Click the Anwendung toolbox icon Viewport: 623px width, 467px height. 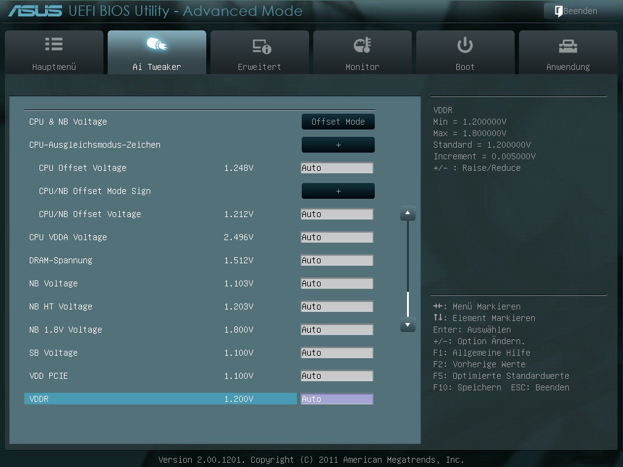pyautogui.click(x=568, y=46)
